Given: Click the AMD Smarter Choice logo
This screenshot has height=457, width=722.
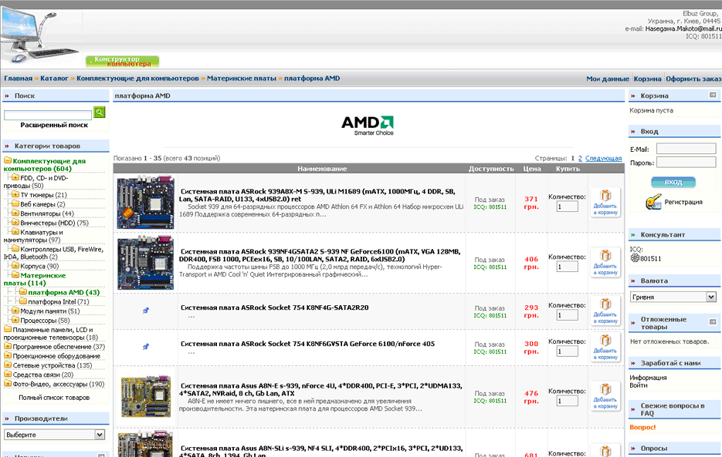Looking at the screenshot, I should pos(368,125).
